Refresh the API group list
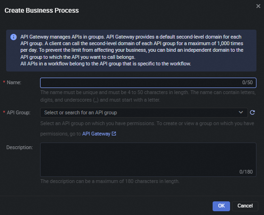This screenshot has height=215, width=264. (252, 112)
